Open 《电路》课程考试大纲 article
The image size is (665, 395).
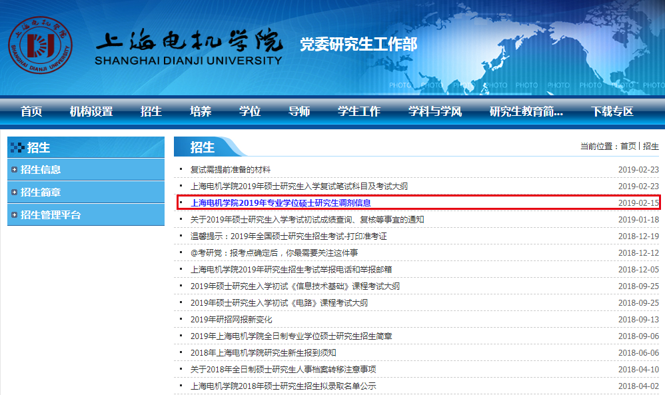(x=279, y=302)
